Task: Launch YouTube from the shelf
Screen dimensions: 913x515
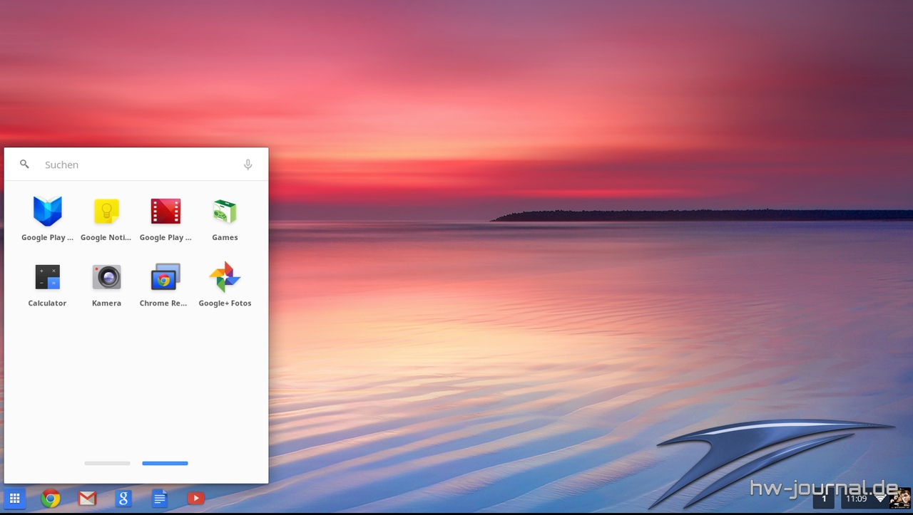Action: coord(196,499)
